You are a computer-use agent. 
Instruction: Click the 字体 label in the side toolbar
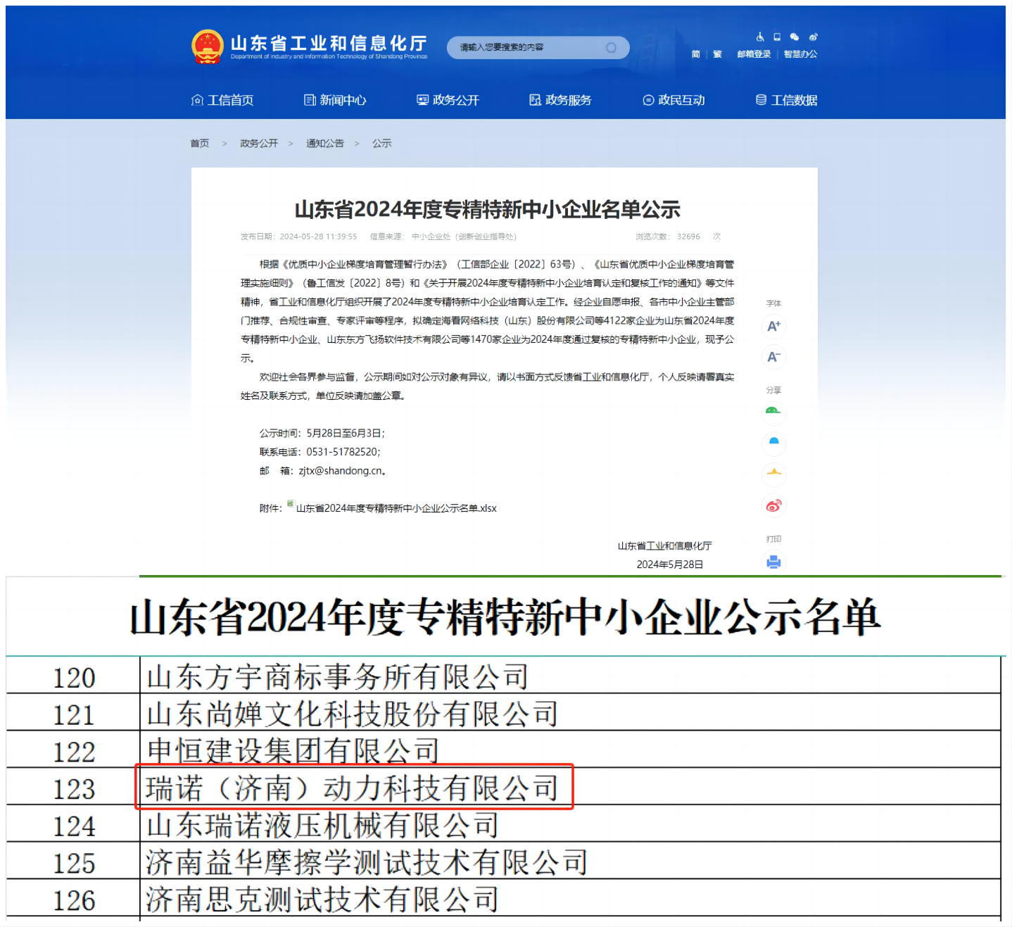pos(773,303)
